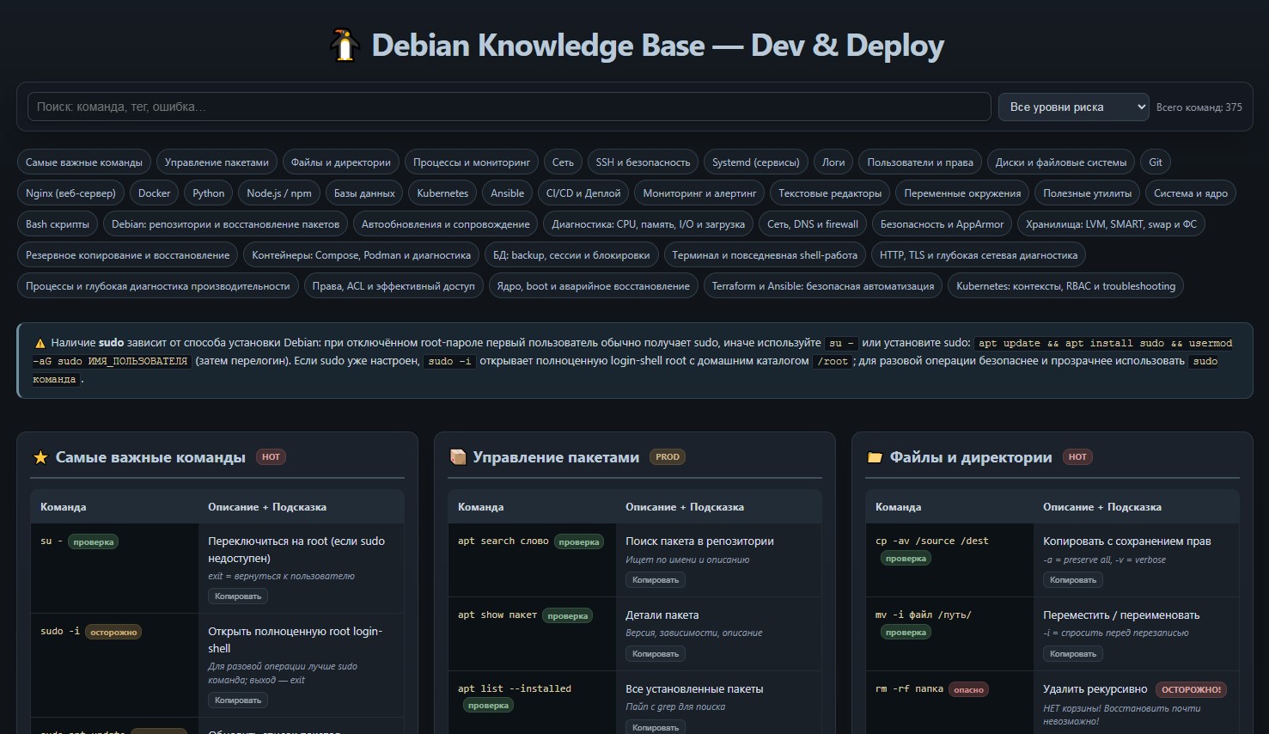Jump to the Базы данных category
This screenshot has height=734, width=1269.
click(x=364, y=193)
